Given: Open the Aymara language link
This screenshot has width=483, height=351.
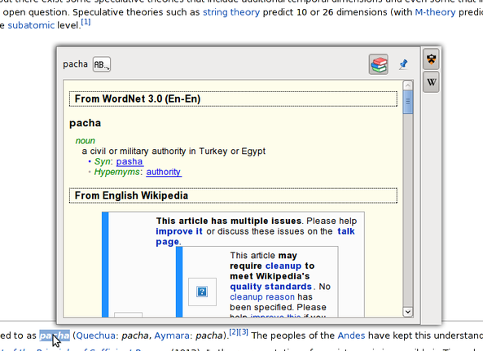Looking at the screenshot, I should pyautogui.click(x=172, y=336).
